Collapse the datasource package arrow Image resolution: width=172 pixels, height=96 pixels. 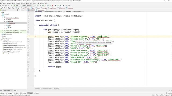pos(5,21)
